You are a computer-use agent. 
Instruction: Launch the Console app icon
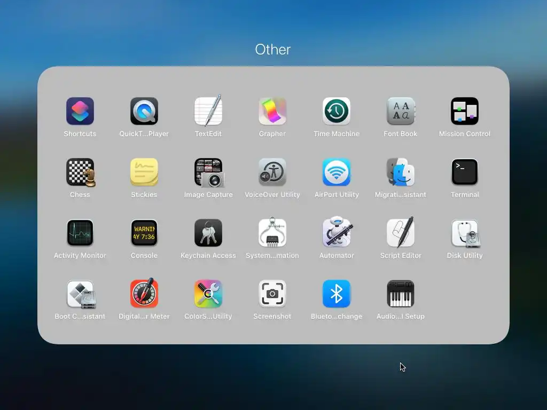pos(144,233)
